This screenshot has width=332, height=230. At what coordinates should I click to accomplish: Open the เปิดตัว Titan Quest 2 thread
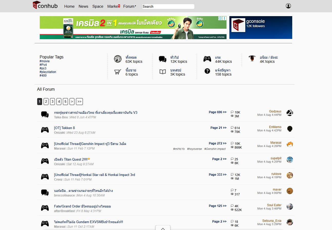71,159
